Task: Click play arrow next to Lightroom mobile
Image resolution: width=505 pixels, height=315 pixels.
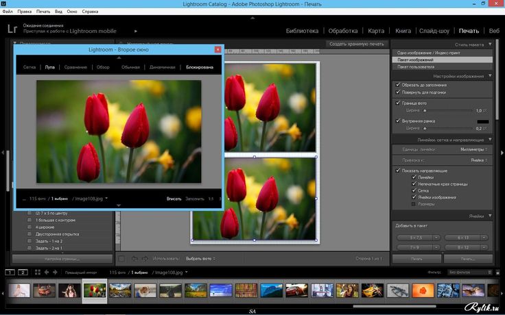Action: (x=136, y=32)
